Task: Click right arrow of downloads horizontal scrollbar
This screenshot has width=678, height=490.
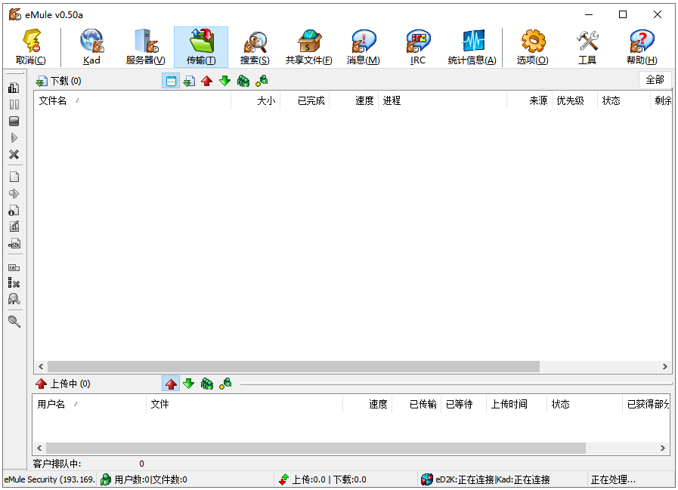Action: click(x=665, y=366)
